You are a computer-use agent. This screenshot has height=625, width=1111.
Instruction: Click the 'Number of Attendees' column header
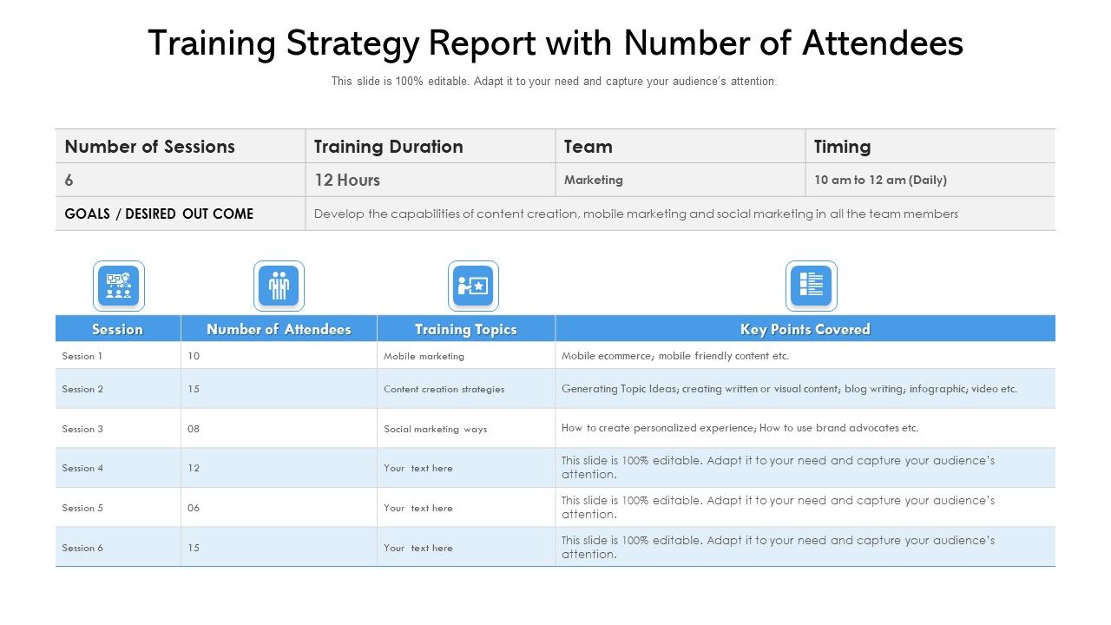(x=279, y=329)
